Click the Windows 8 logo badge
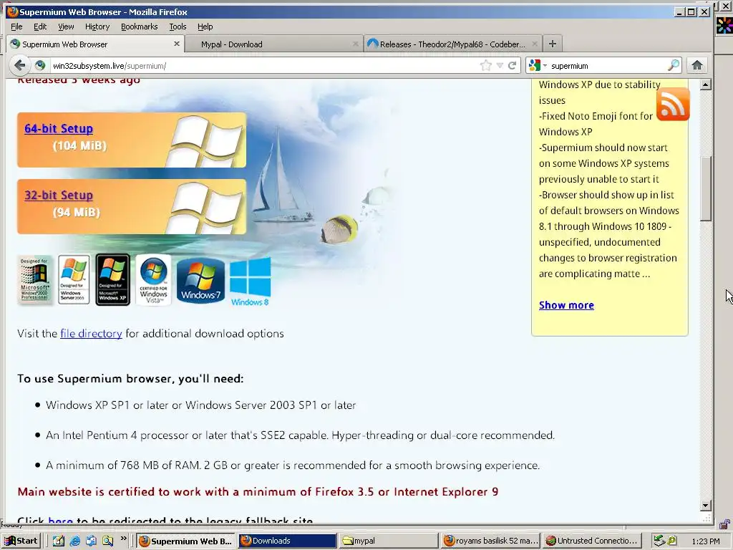Screen dimensions: 733x550 250,281
